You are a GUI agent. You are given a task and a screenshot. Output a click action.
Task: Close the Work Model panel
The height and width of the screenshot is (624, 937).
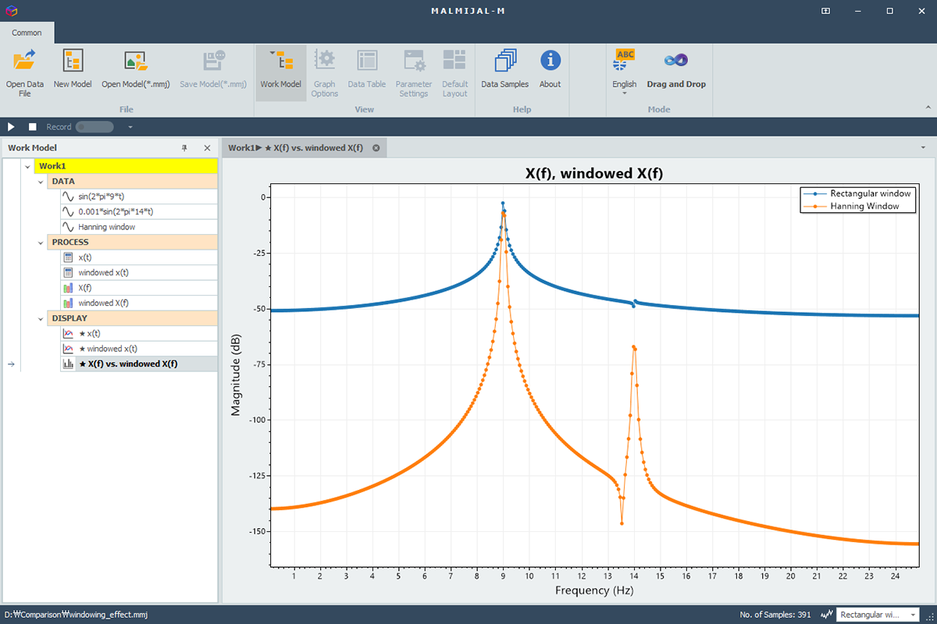pyautogui.click(x=207, y=148)
